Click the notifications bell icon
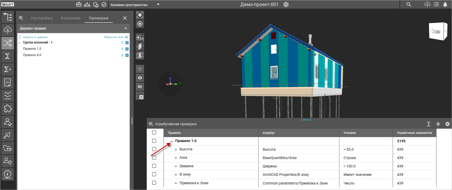This screenshot has width=452, height=190. pos(445,4)
